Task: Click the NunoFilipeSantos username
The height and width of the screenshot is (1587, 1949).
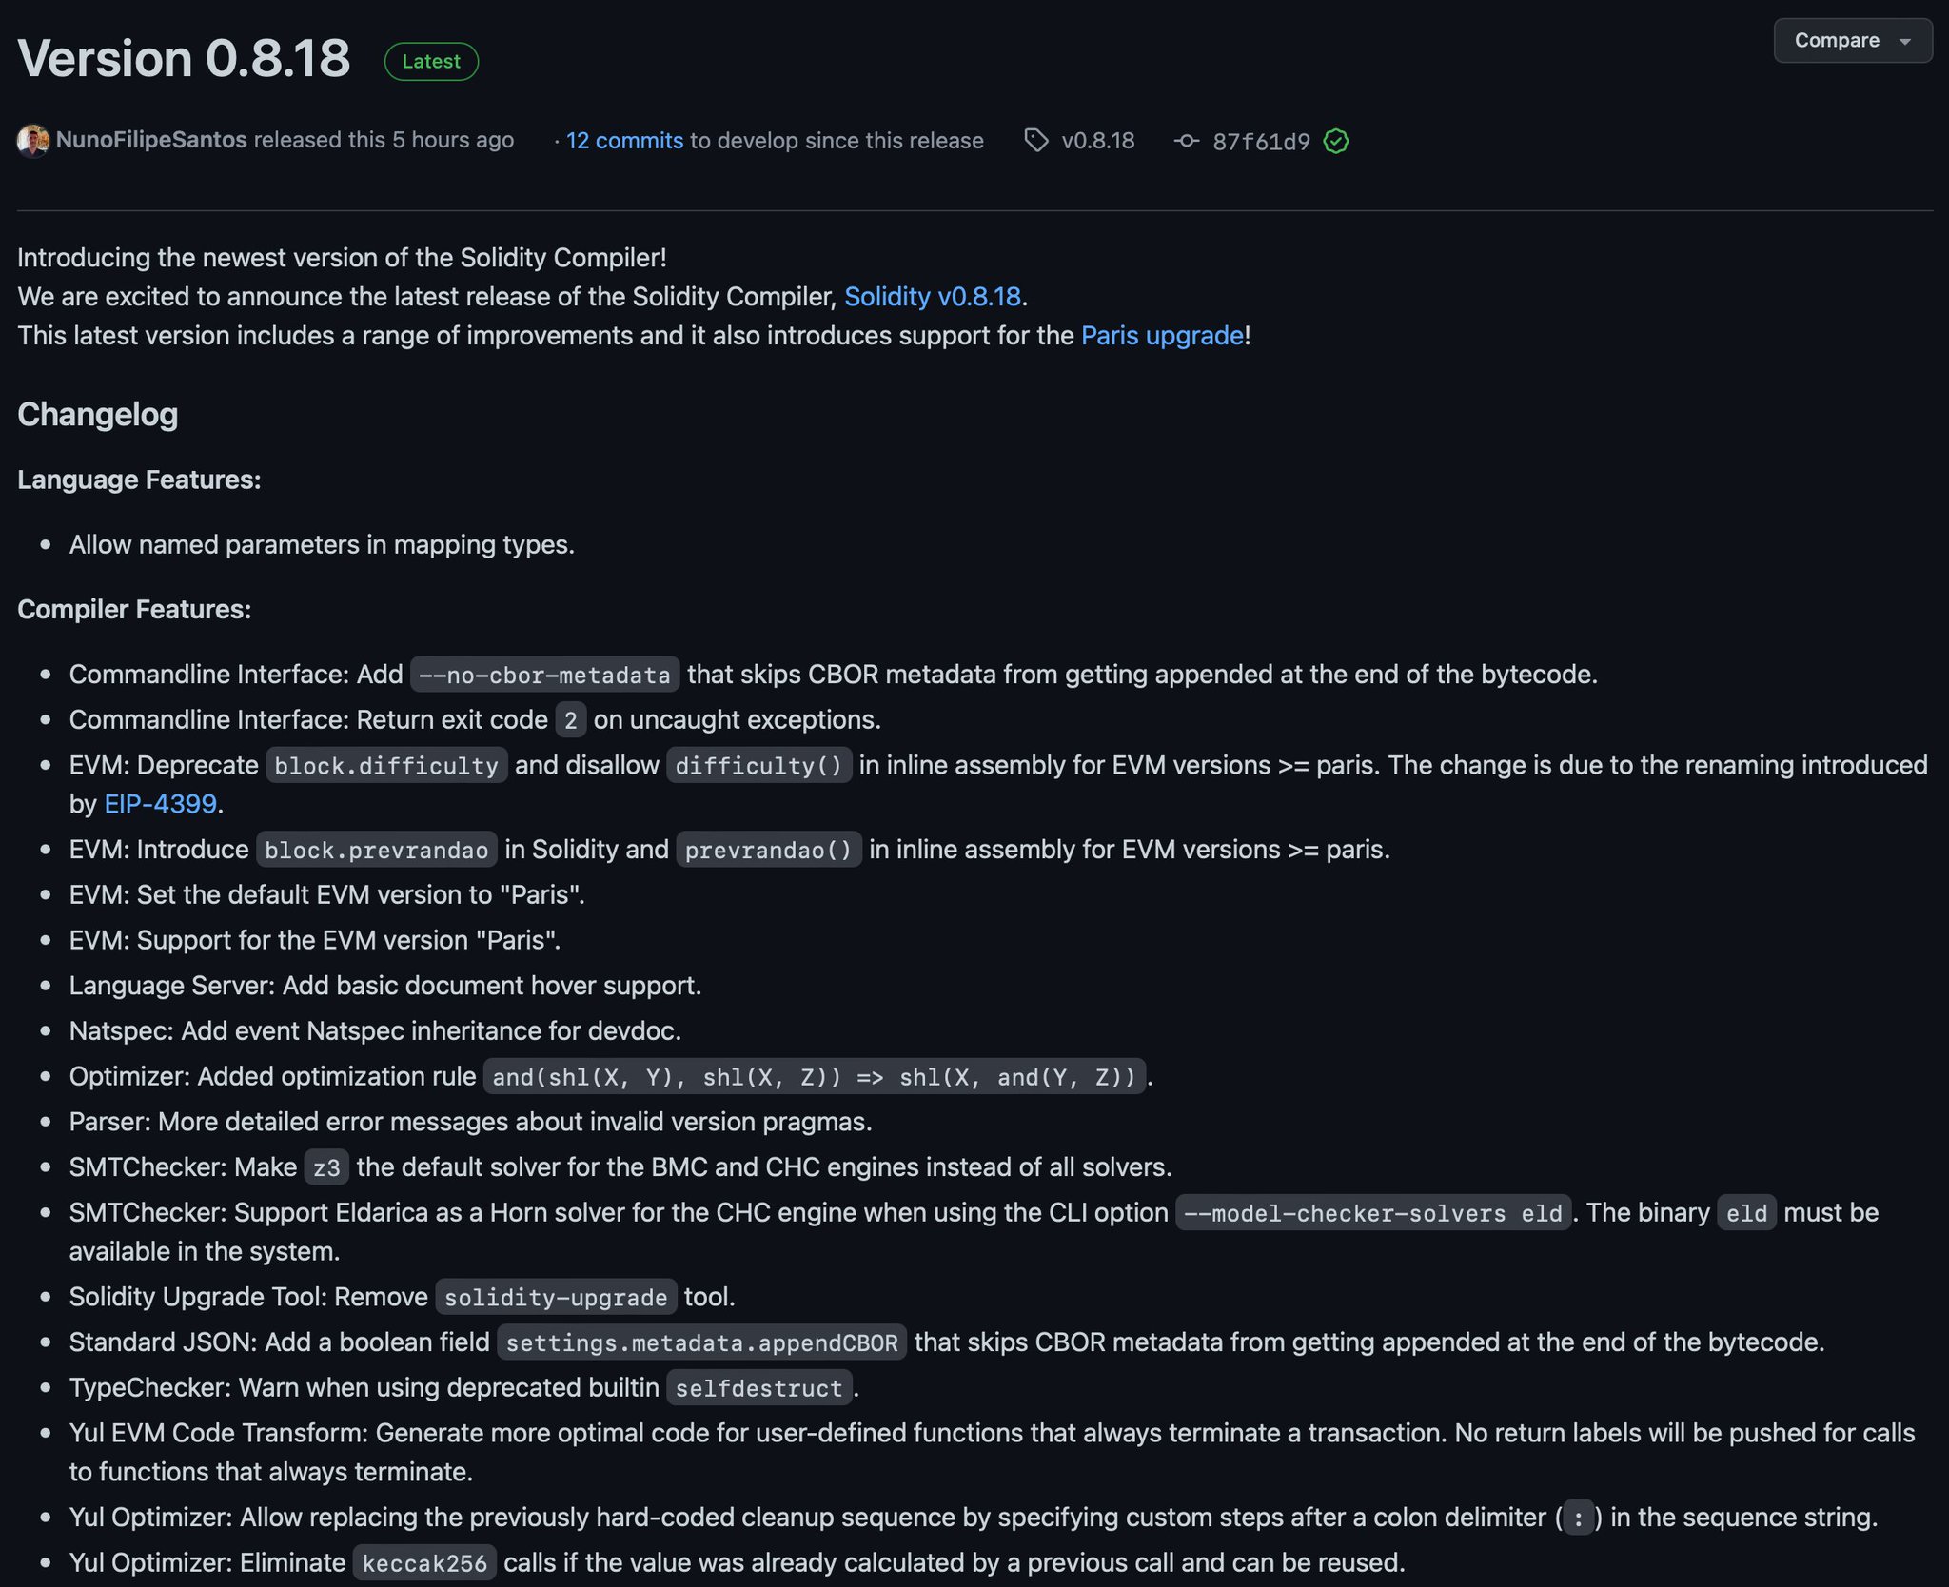Action: (x=152, y=139)
